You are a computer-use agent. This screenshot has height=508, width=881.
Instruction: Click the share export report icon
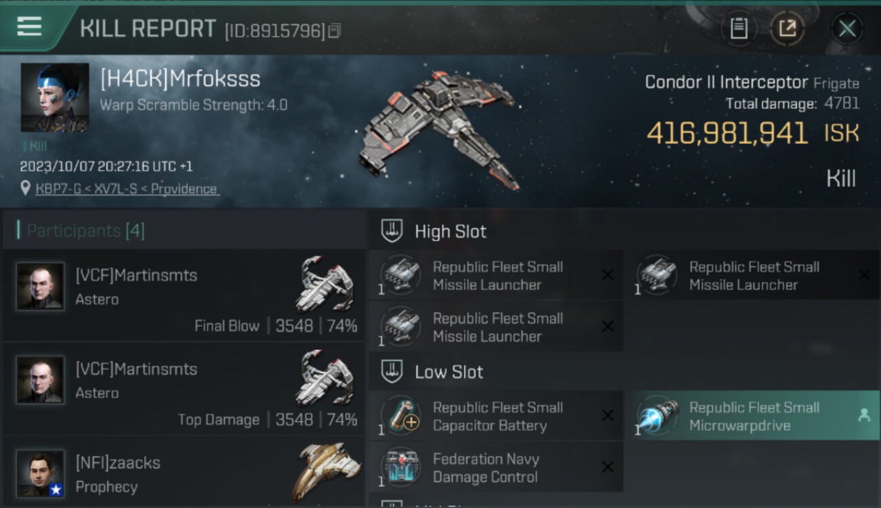point(787,28)
